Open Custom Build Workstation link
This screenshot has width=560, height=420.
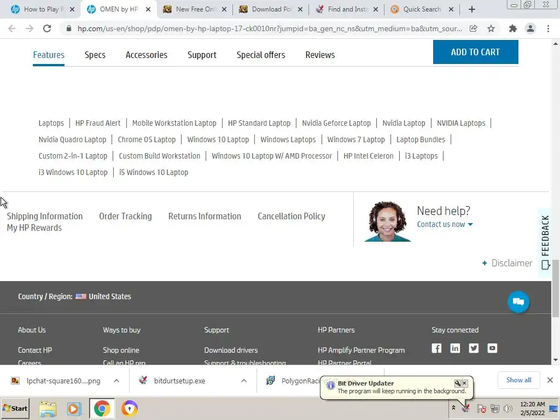(160, 156)
